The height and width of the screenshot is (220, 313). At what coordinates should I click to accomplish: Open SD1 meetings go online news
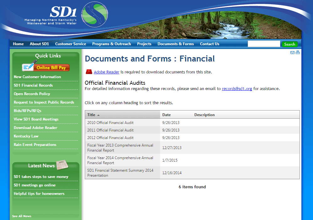click(x=35, y=185)
